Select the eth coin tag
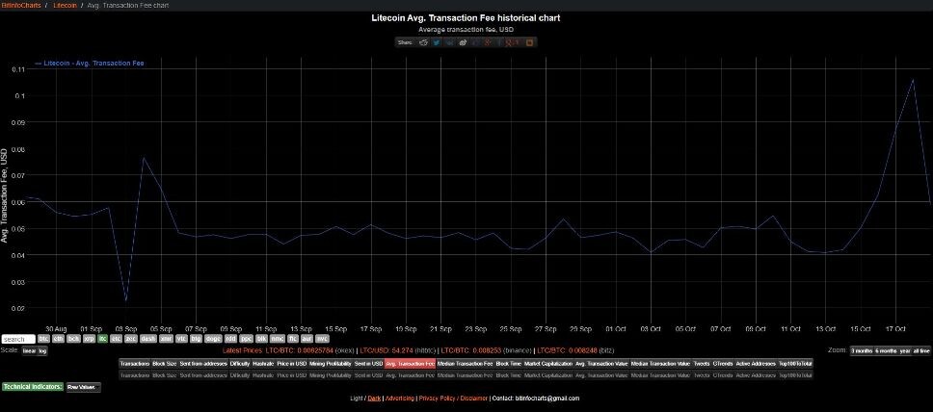 coord(58,339)
